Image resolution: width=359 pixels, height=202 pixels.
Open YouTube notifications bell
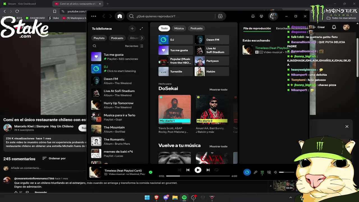point(334,27)
